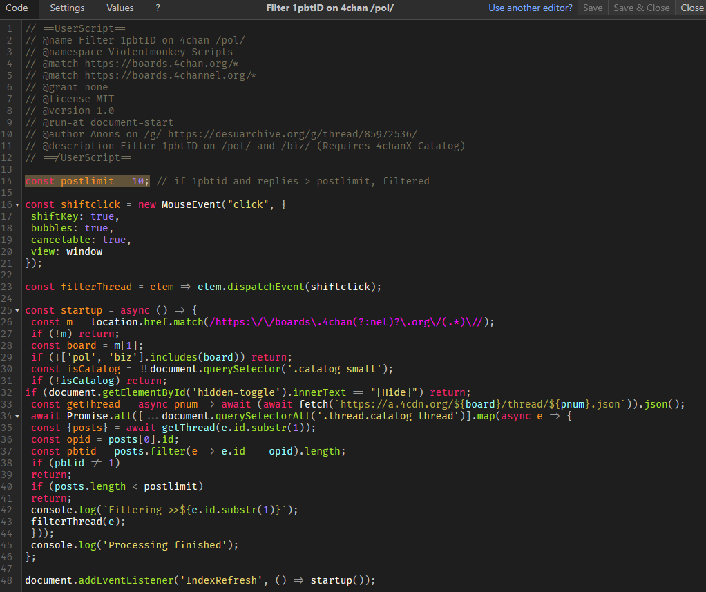
Task: Click the 'const getThread = async pnum' line
Action: [x=358, y=404]
